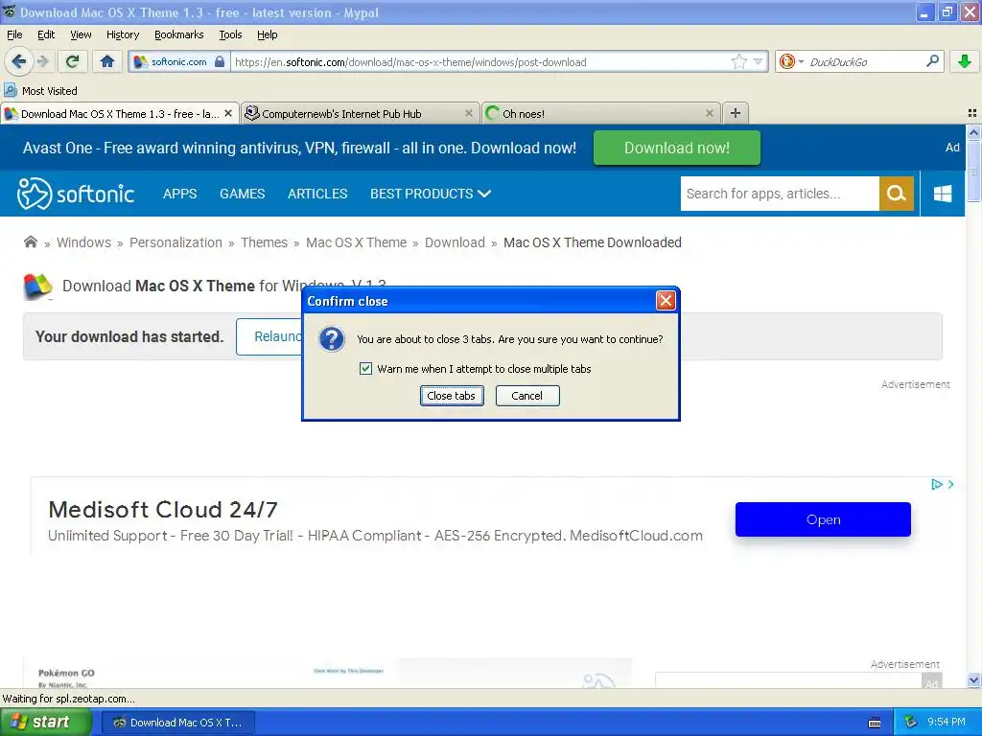Screen dimensions: 982x736
Task: Click the softonic.com site identity label
Action: (x=179, y=61)
